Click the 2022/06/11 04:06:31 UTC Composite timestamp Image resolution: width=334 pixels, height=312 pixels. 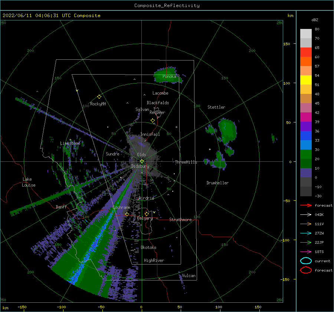[51, 16]
